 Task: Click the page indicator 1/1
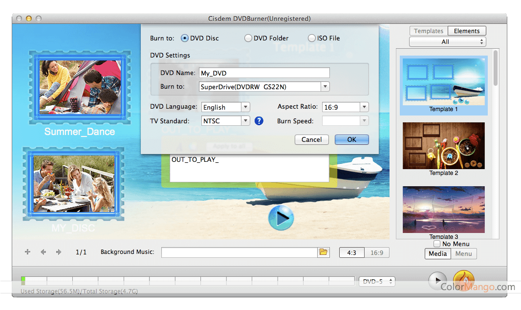tap(81, 252)
